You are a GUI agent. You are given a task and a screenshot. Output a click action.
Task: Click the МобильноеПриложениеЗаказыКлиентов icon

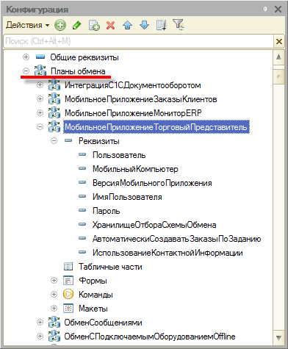(x=54, y=98)
